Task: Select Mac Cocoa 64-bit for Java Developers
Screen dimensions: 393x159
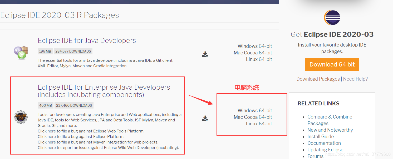Action: pos(265,53)
